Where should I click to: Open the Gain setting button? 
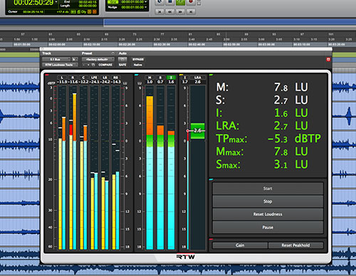pos(240,245)
